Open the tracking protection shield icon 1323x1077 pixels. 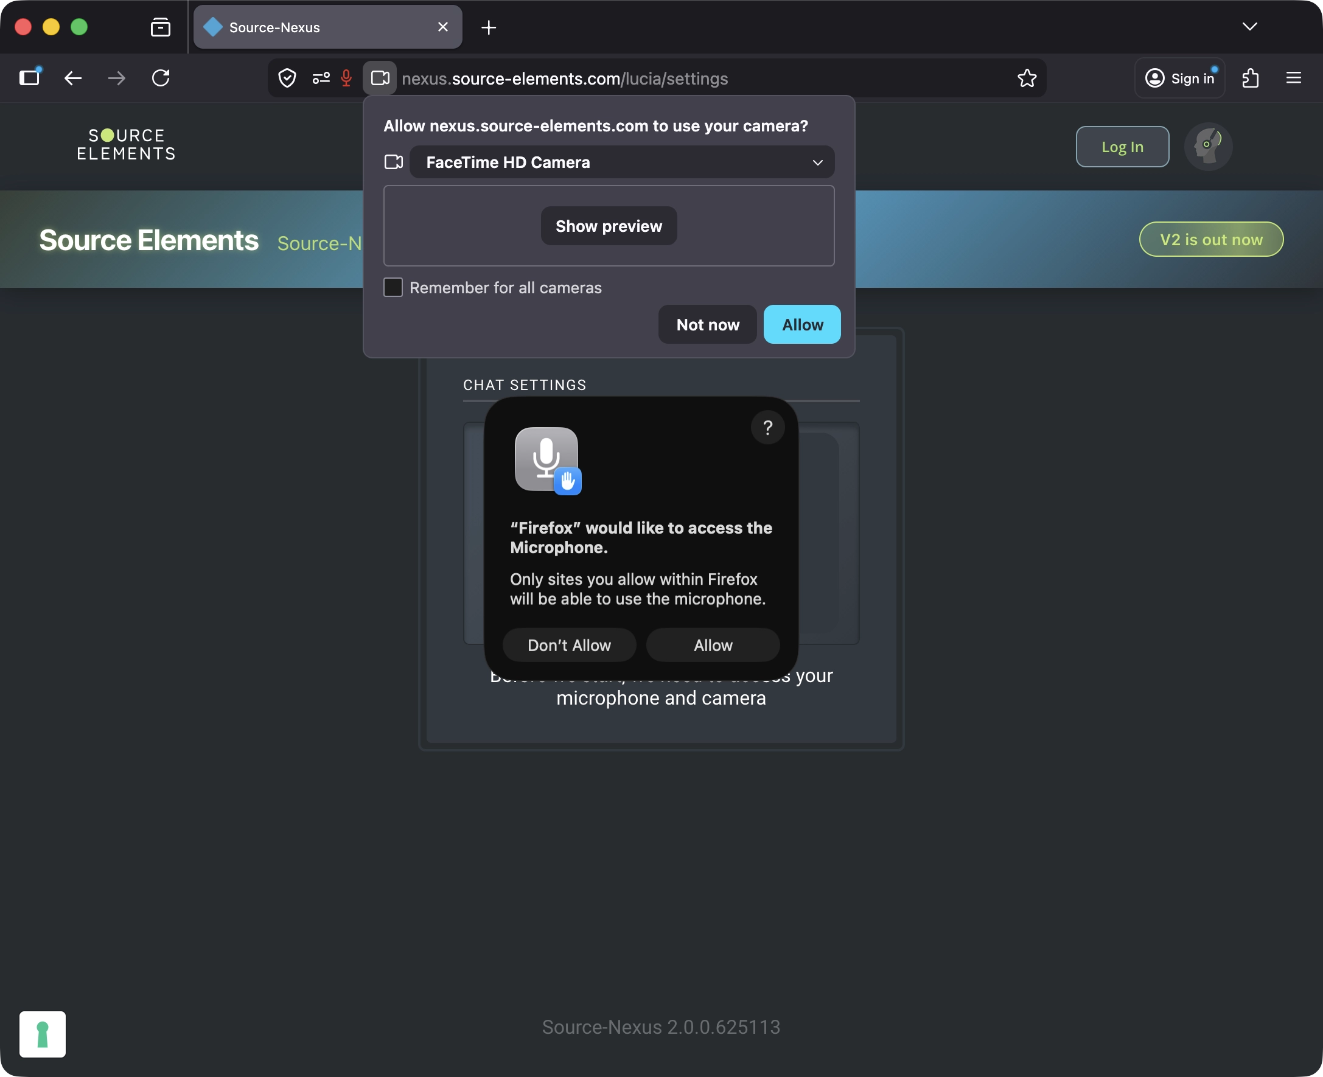click(x=287, y=78)
